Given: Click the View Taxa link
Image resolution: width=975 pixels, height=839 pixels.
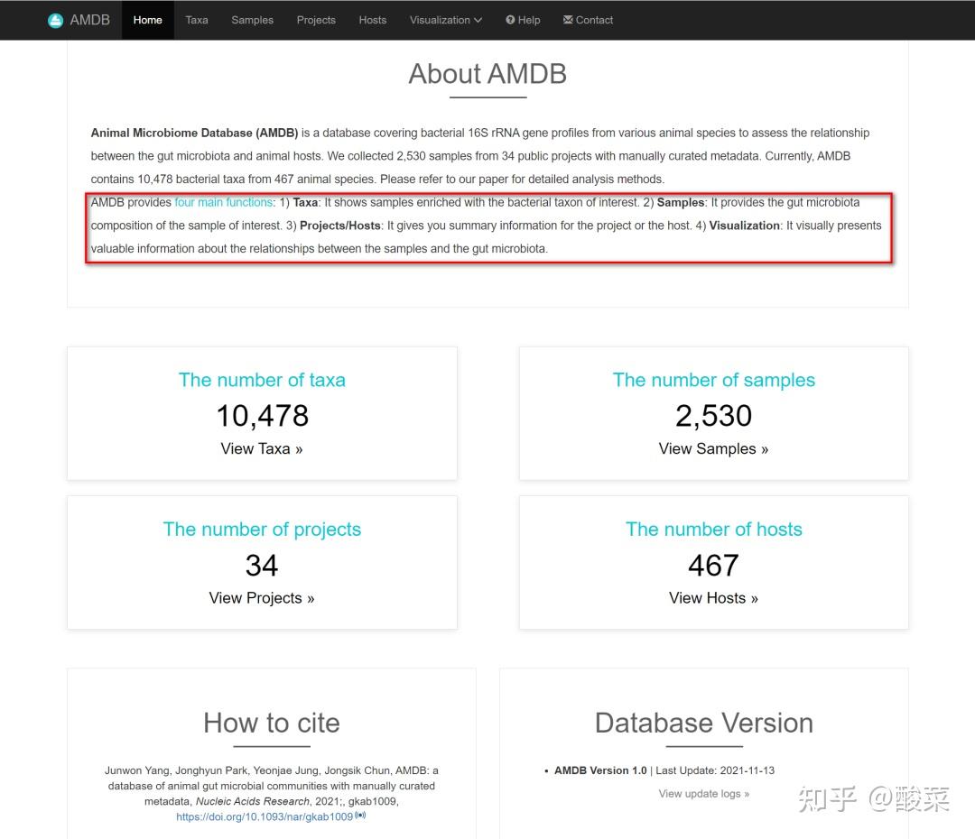Looking at the screenshot, I should [262, 448].
